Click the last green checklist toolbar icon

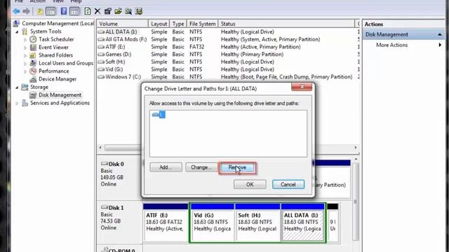[x=139, y=11]
